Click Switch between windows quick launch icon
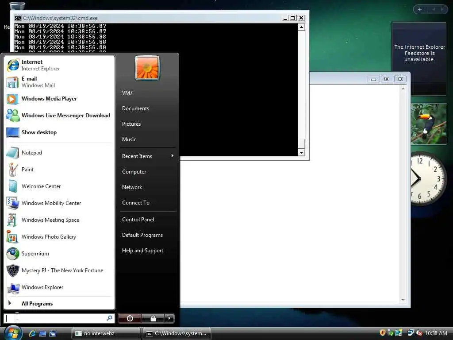The image size is (453, 340). pyautogui.click(x=53, y=333)
